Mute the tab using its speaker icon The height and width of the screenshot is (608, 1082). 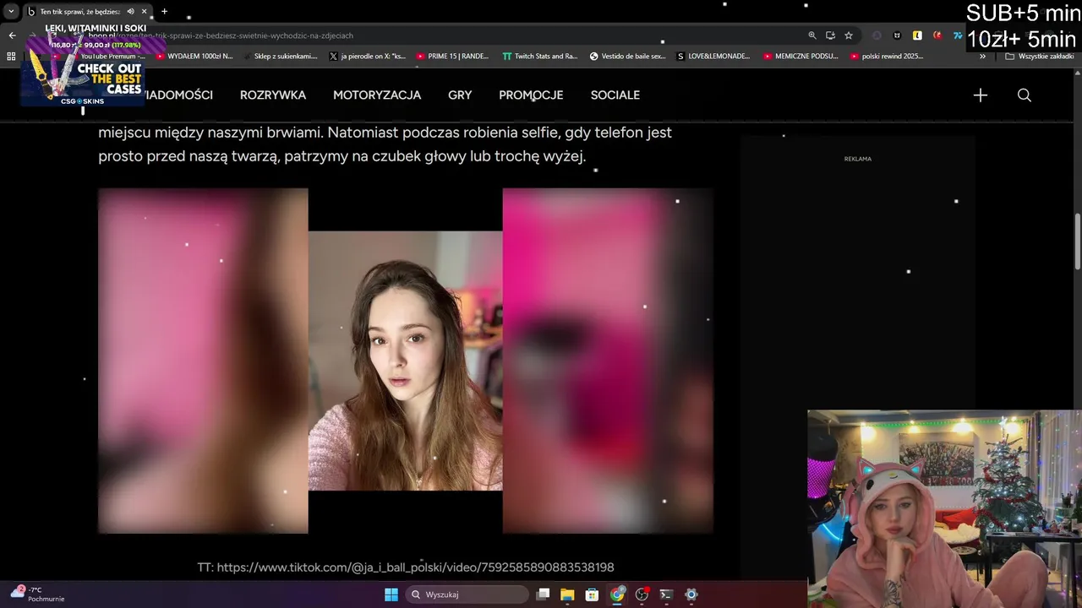coord(131,12)
